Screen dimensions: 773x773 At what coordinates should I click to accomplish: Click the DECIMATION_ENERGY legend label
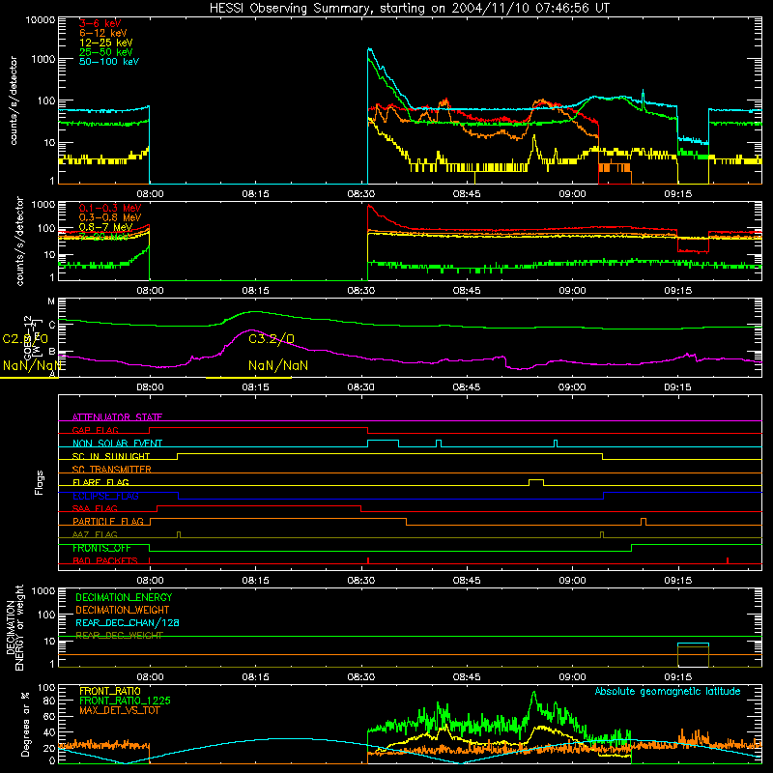click(124, 597)
